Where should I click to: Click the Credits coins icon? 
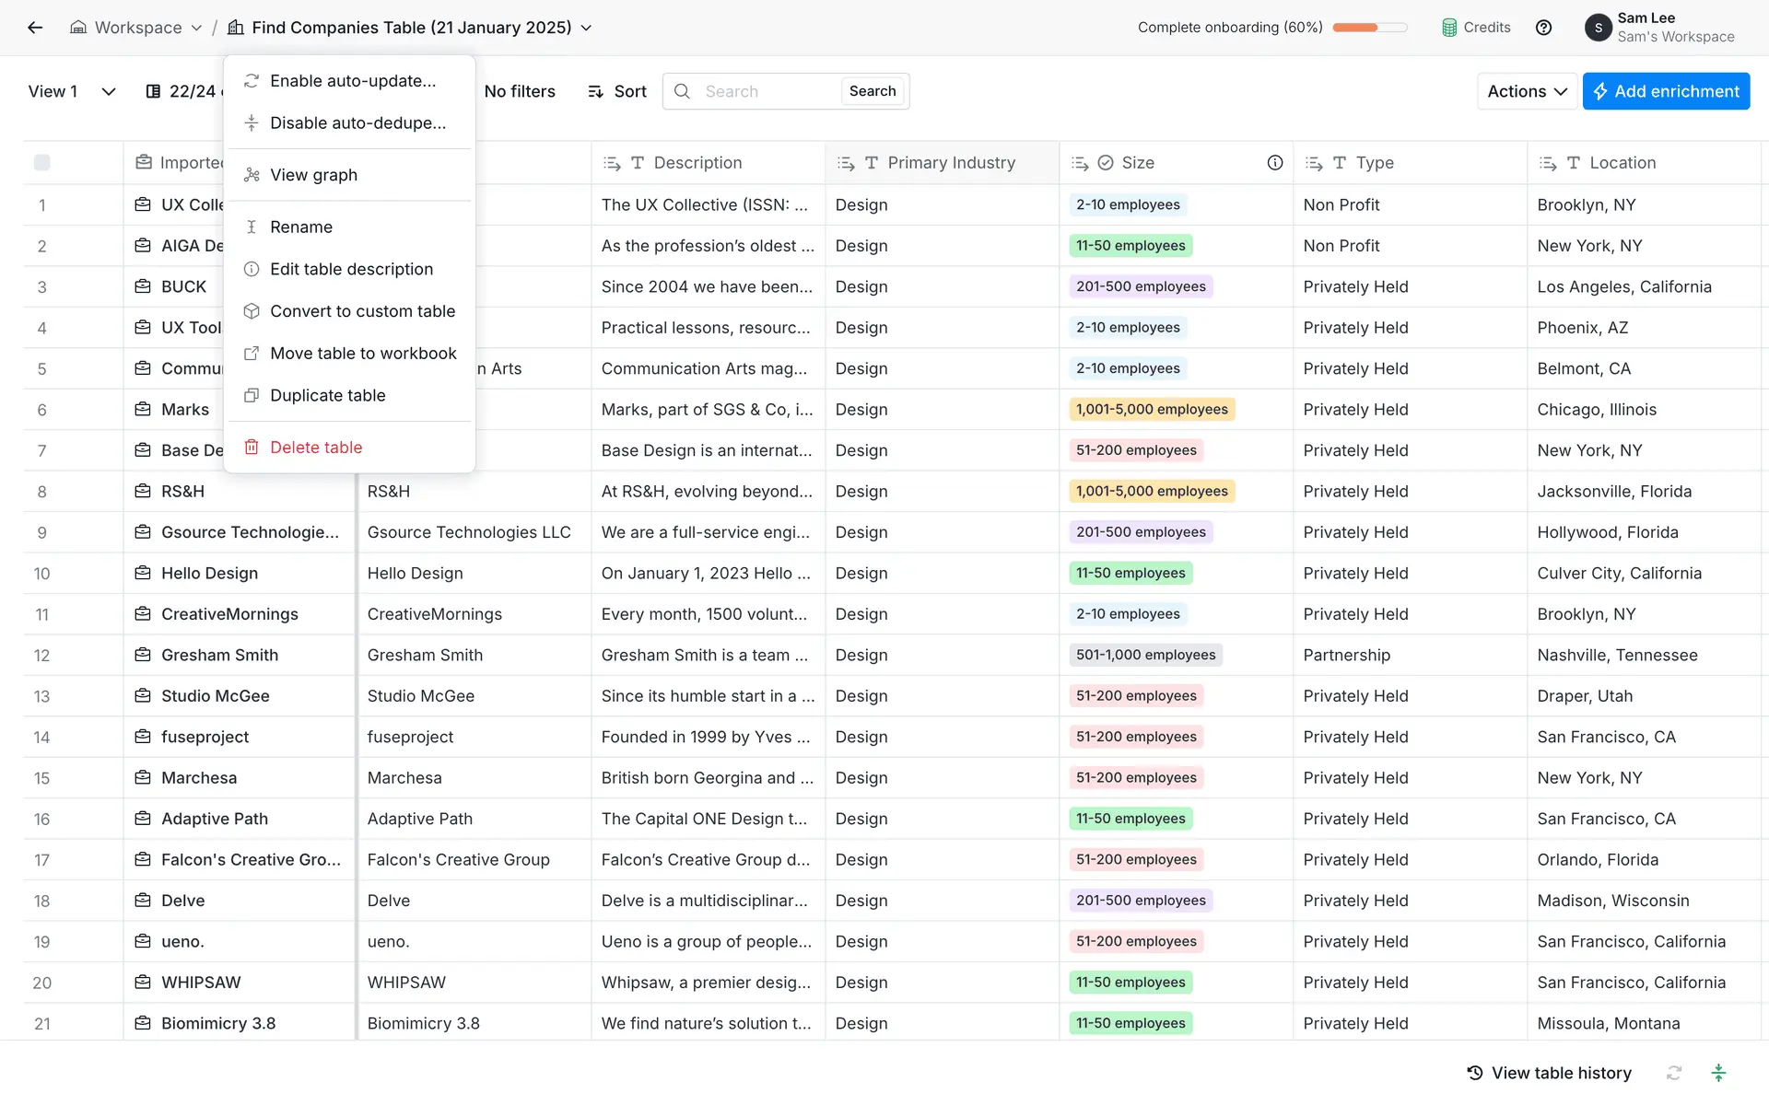(x=1449, y=28)
